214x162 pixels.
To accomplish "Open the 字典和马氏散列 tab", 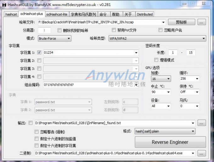I will (83, 14).
